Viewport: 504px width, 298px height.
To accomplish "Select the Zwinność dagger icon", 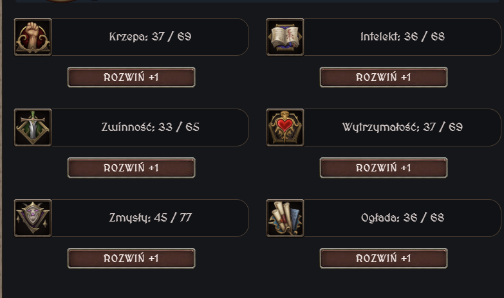I will pos(33,128).
